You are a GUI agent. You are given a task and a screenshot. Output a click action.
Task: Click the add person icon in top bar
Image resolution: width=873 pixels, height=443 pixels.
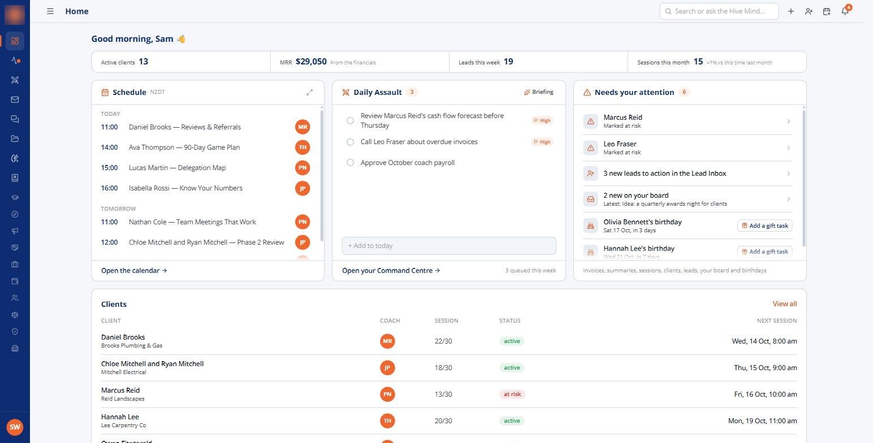coord(809,11)
